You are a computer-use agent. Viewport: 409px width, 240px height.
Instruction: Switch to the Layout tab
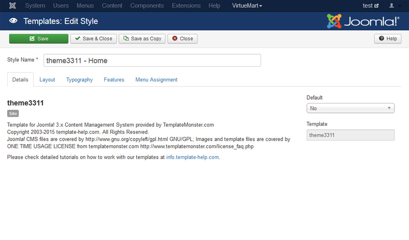(47, 80)
